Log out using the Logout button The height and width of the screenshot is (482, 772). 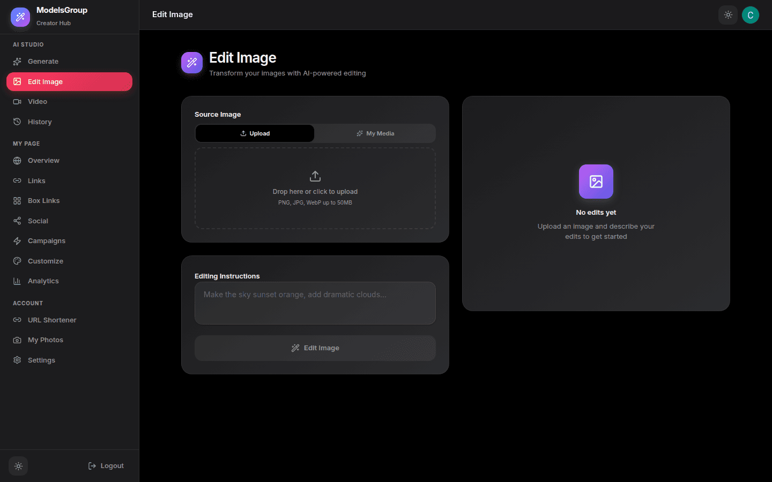coord(106,466)
